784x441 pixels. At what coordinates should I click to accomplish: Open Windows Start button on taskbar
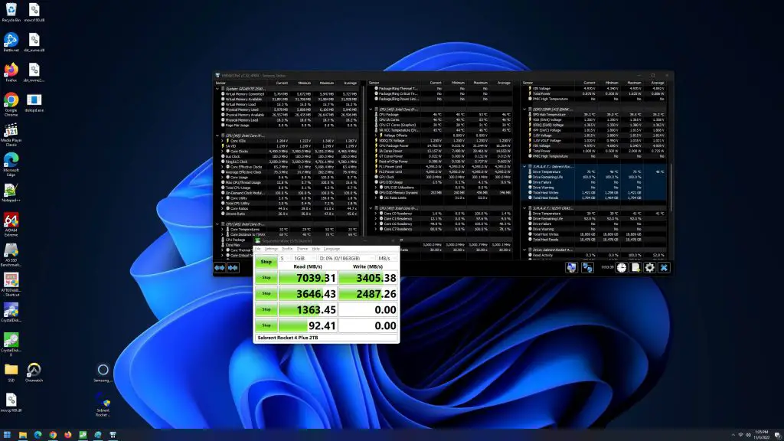pyautogui.click(x=7, y=435)
